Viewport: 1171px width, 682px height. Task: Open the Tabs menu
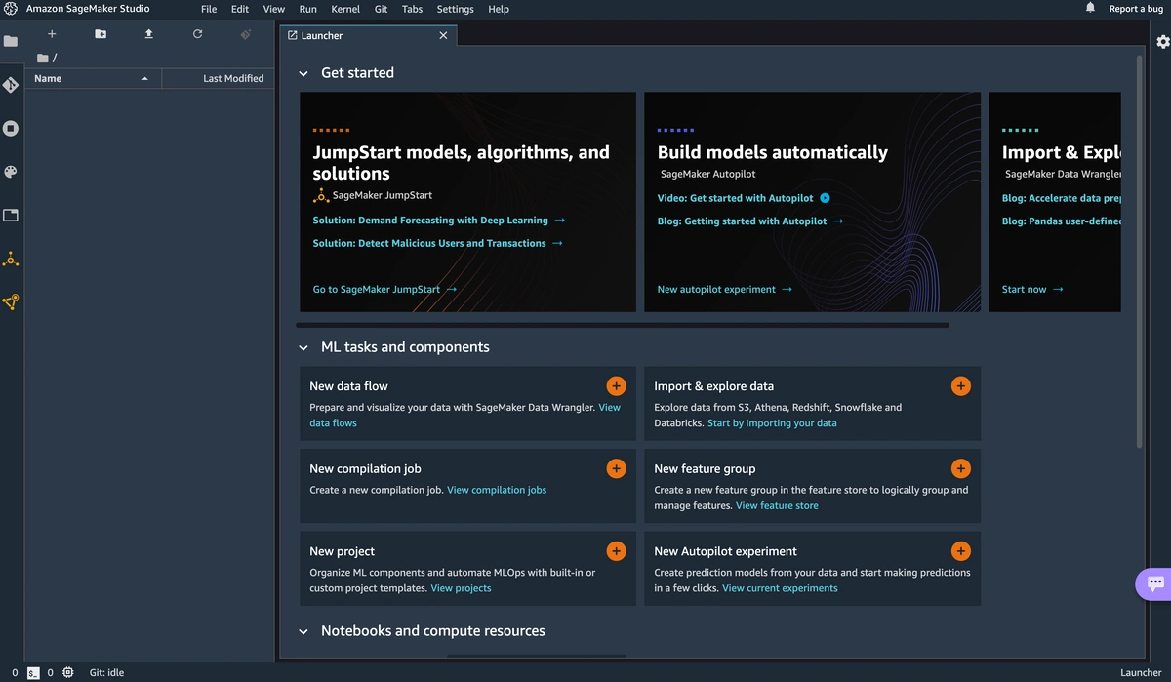[413, 9]
